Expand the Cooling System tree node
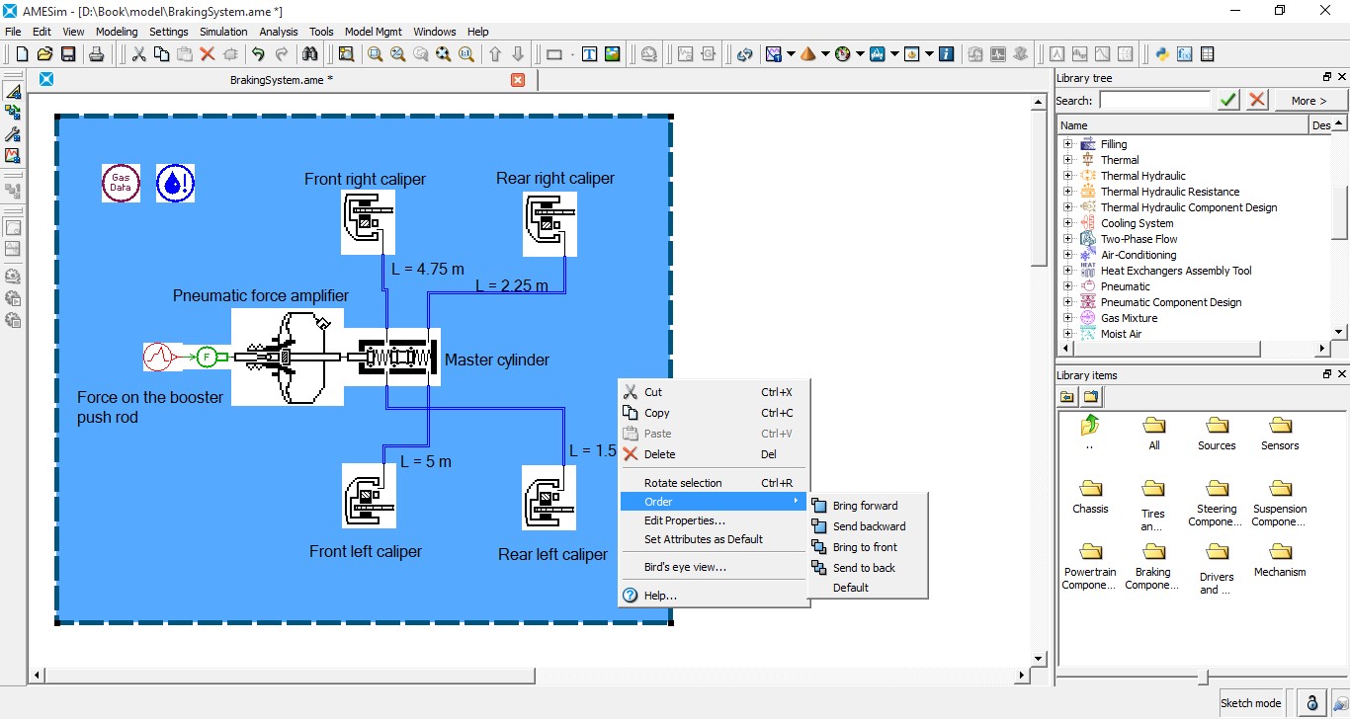Viewport: 1350px width, 719px height. coord(1067,223)
